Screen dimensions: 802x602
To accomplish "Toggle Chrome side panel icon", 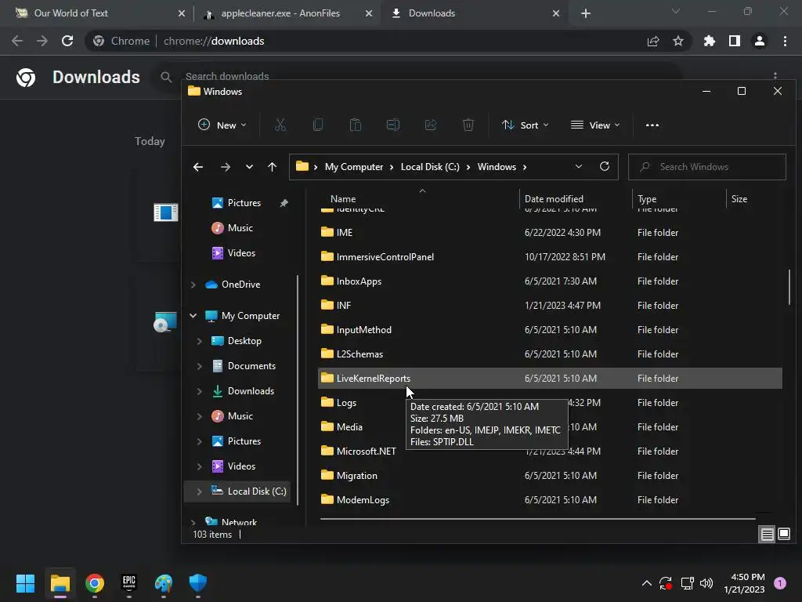I will [x=735, y=41].
